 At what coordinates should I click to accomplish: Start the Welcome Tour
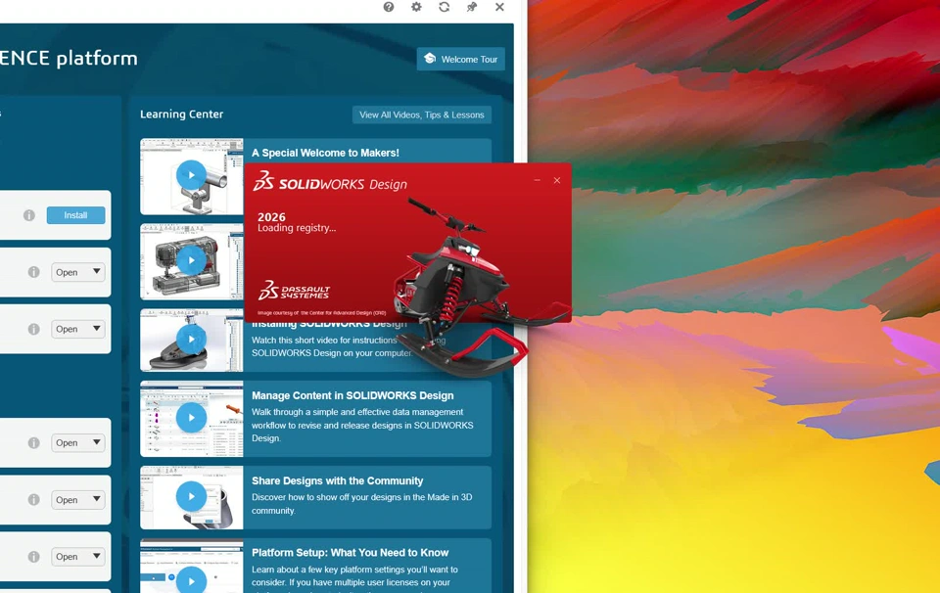(x=461, y=59)
